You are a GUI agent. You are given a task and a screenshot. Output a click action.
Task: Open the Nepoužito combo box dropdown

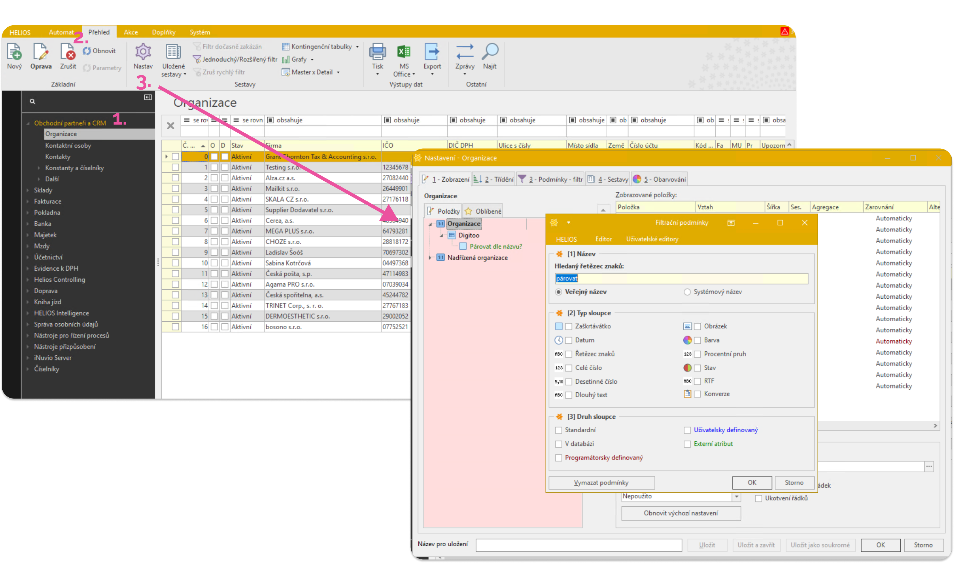click(736, 496)
